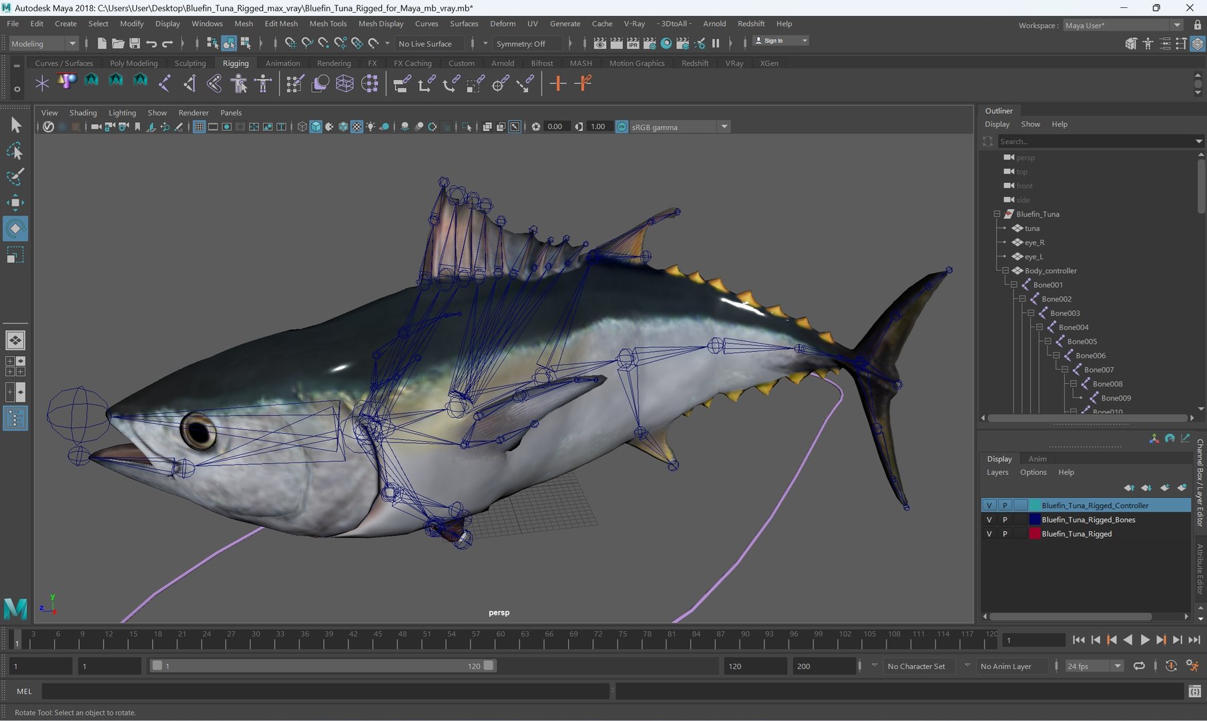
Task: Activate the Lasso Select tool
Action: (15, 151)
